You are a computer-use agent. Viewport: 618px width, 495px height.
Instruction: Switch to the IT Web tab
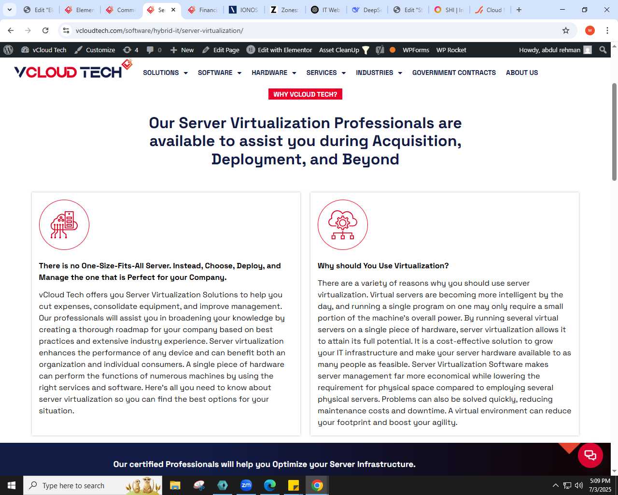(326, 10)
